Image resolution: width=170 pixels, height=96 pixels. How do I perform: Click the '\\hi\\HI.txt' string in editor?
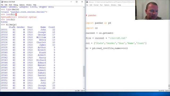point(117,38)
